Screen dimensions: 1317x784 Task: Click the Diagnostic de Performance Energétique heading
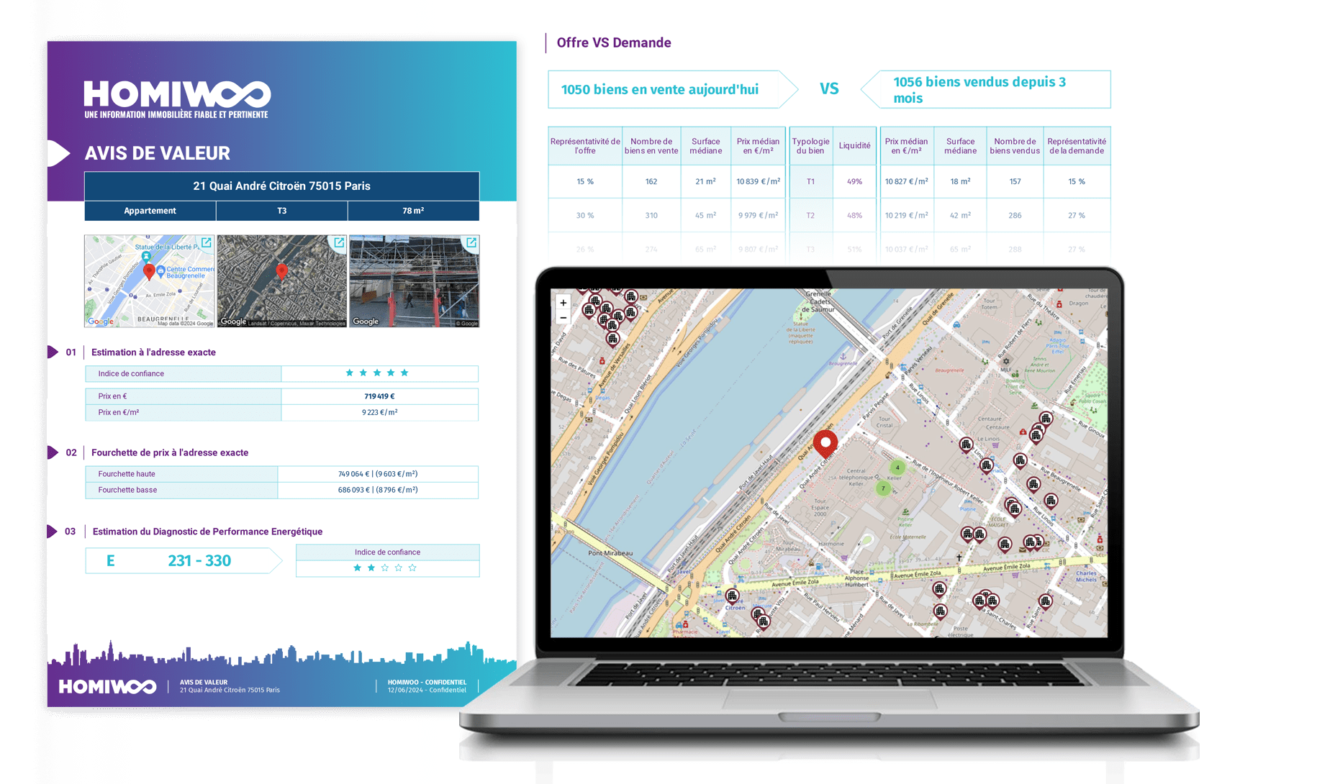click(x=207, y=532)
